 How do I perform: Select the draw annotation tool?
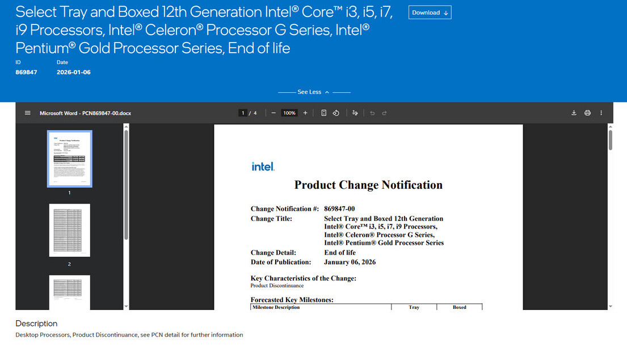point(355,113)
